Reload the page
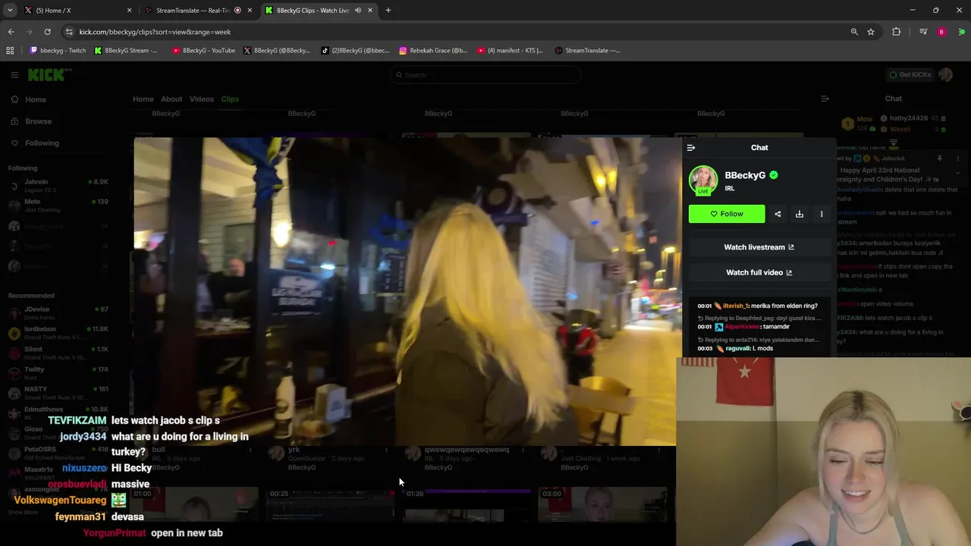This screenshot has width=971, height=546. click(x=47, y=32)
